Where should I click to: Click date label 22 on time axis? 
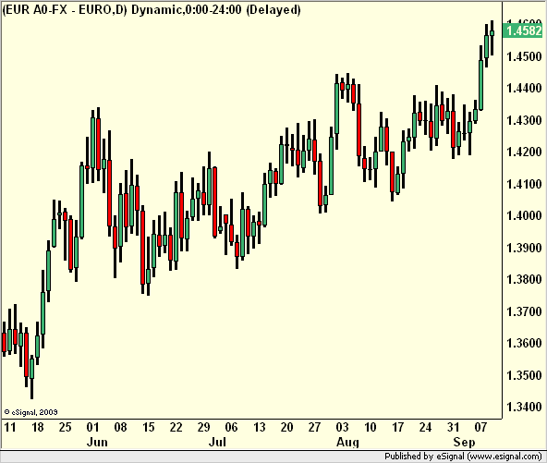tap(176, 427)
